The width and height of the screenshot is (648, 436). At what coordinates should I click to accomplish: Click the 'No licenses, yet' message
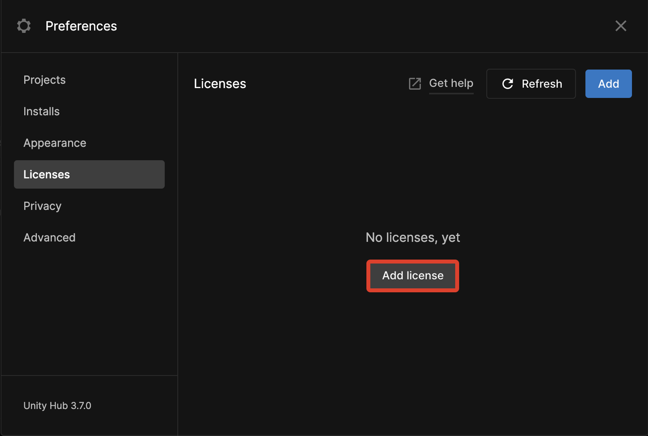[x=413, y=238]
